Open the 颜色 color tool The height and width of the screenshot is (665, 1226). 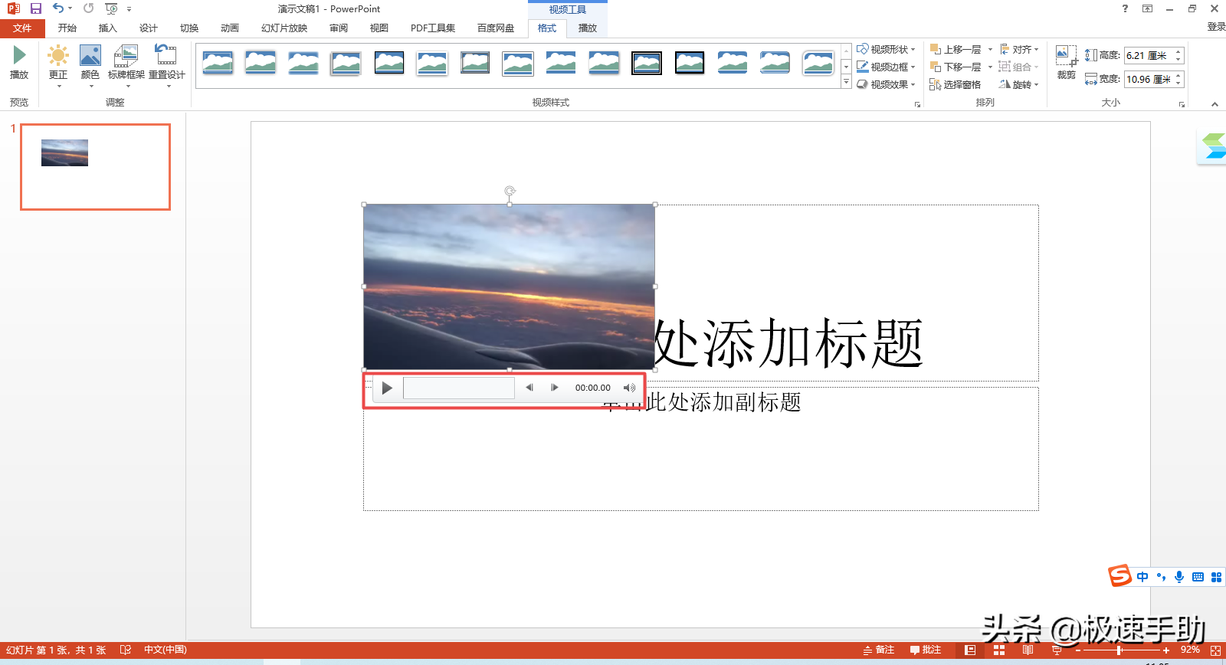pos(90,62)
